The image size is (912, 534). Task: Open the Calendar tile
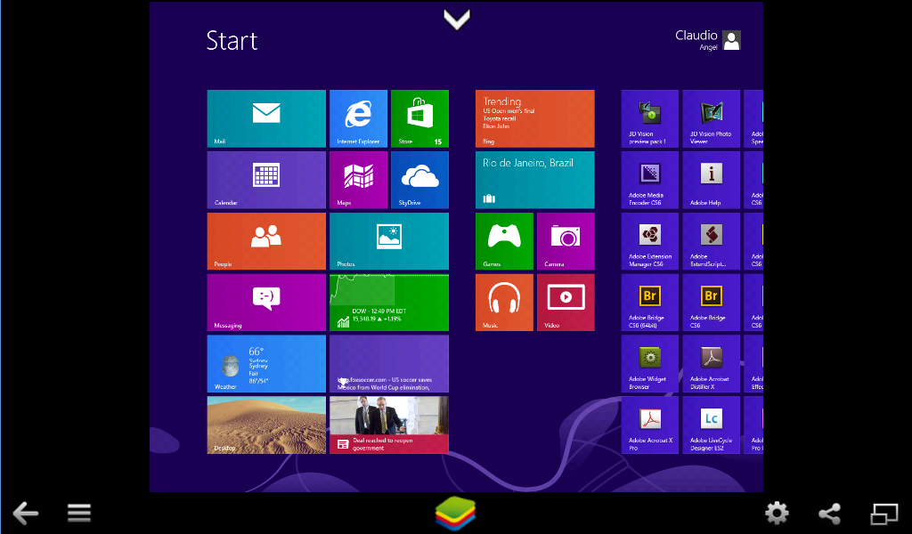pyautogui.click(x=266, y=180)
